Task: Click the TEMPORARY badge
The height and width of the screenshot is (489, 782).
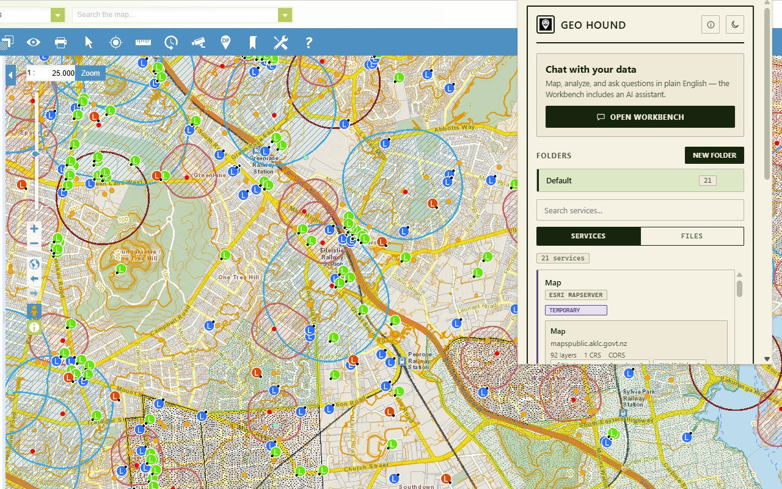Action: click(x=576, y=311)
